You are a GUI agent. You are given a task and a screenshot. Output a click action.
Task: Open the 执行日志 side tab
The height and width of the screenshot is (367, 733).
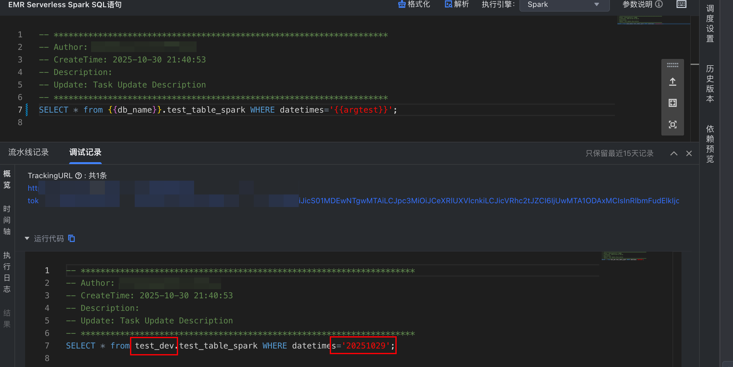pyautogui.click(x=7, y=272)
